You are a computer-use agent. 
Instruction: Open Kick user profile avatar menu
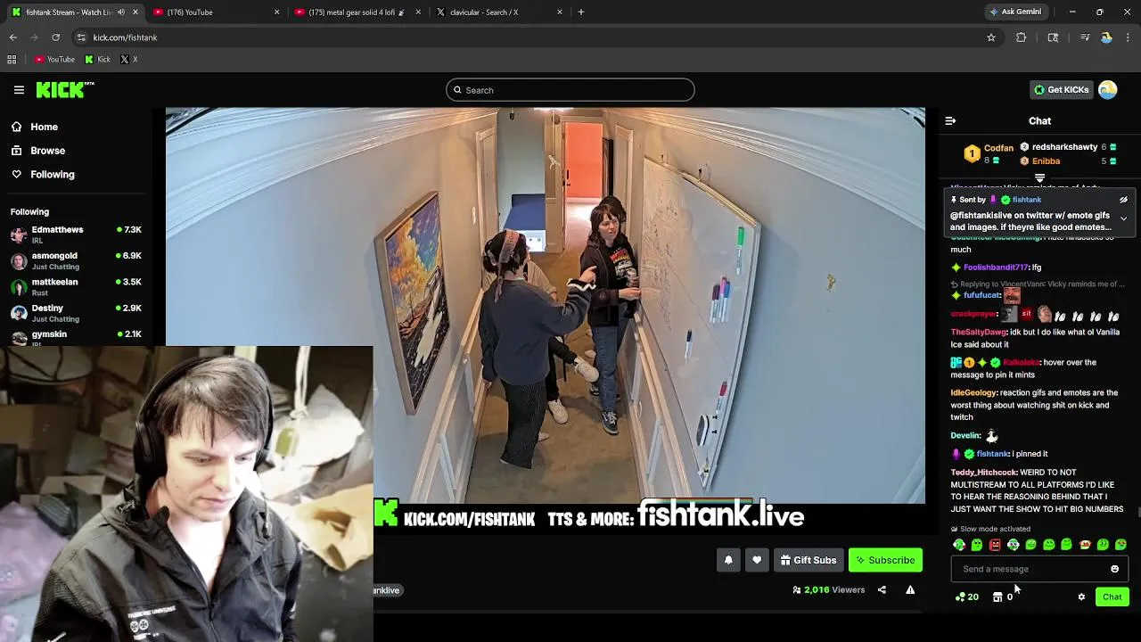coord(1108,89)
